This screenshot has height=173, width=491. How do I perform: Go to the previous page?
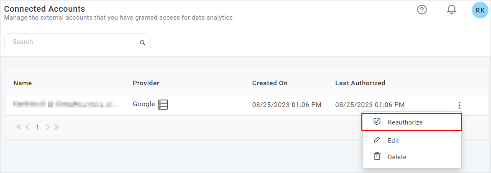point(28,127)
